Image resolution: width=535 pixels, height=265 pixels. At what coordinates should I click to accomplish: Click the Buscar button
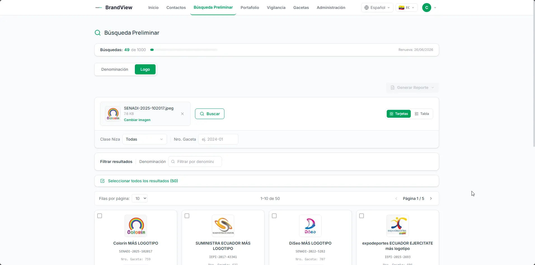click(210, 114)
